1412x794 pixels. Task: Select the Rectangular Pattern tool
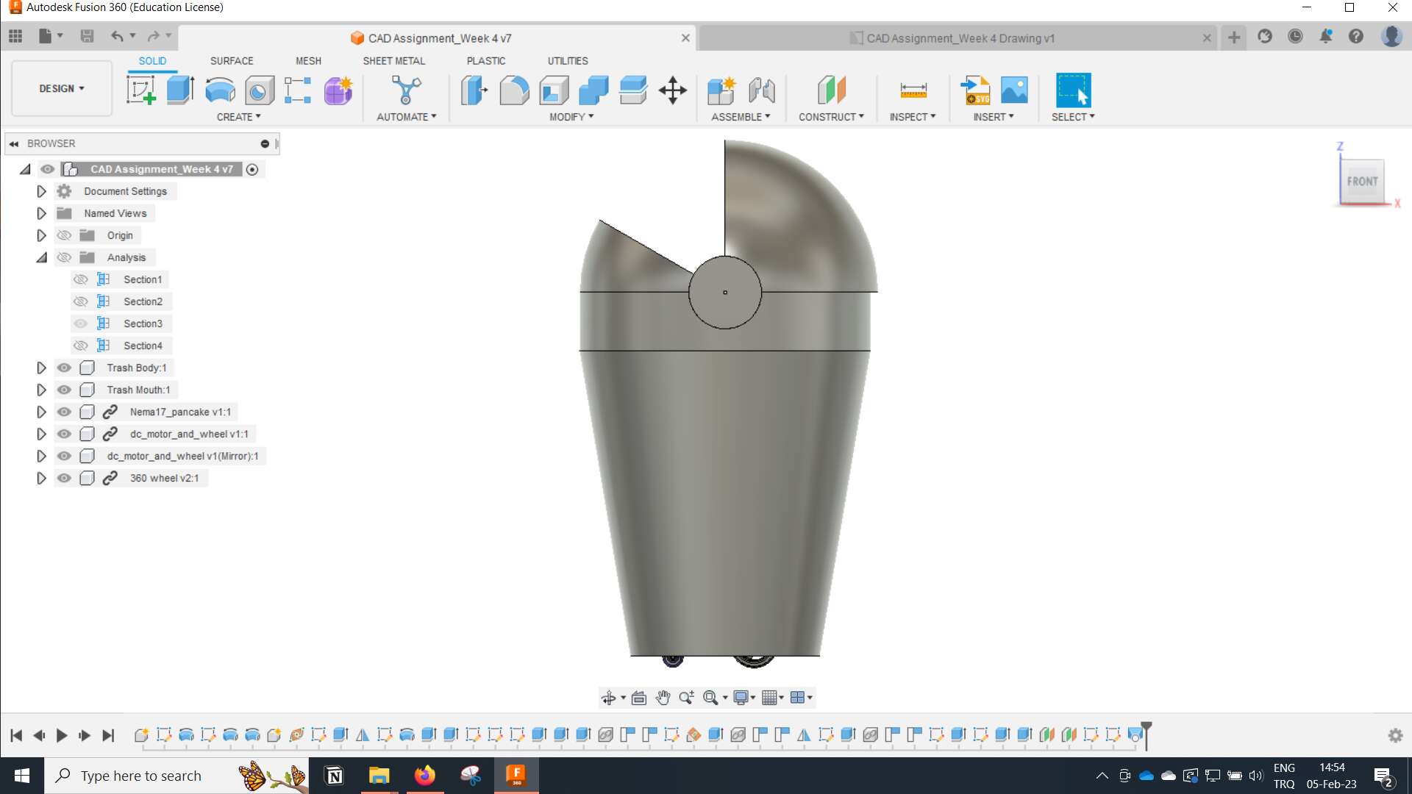click(x=298, y=90)
